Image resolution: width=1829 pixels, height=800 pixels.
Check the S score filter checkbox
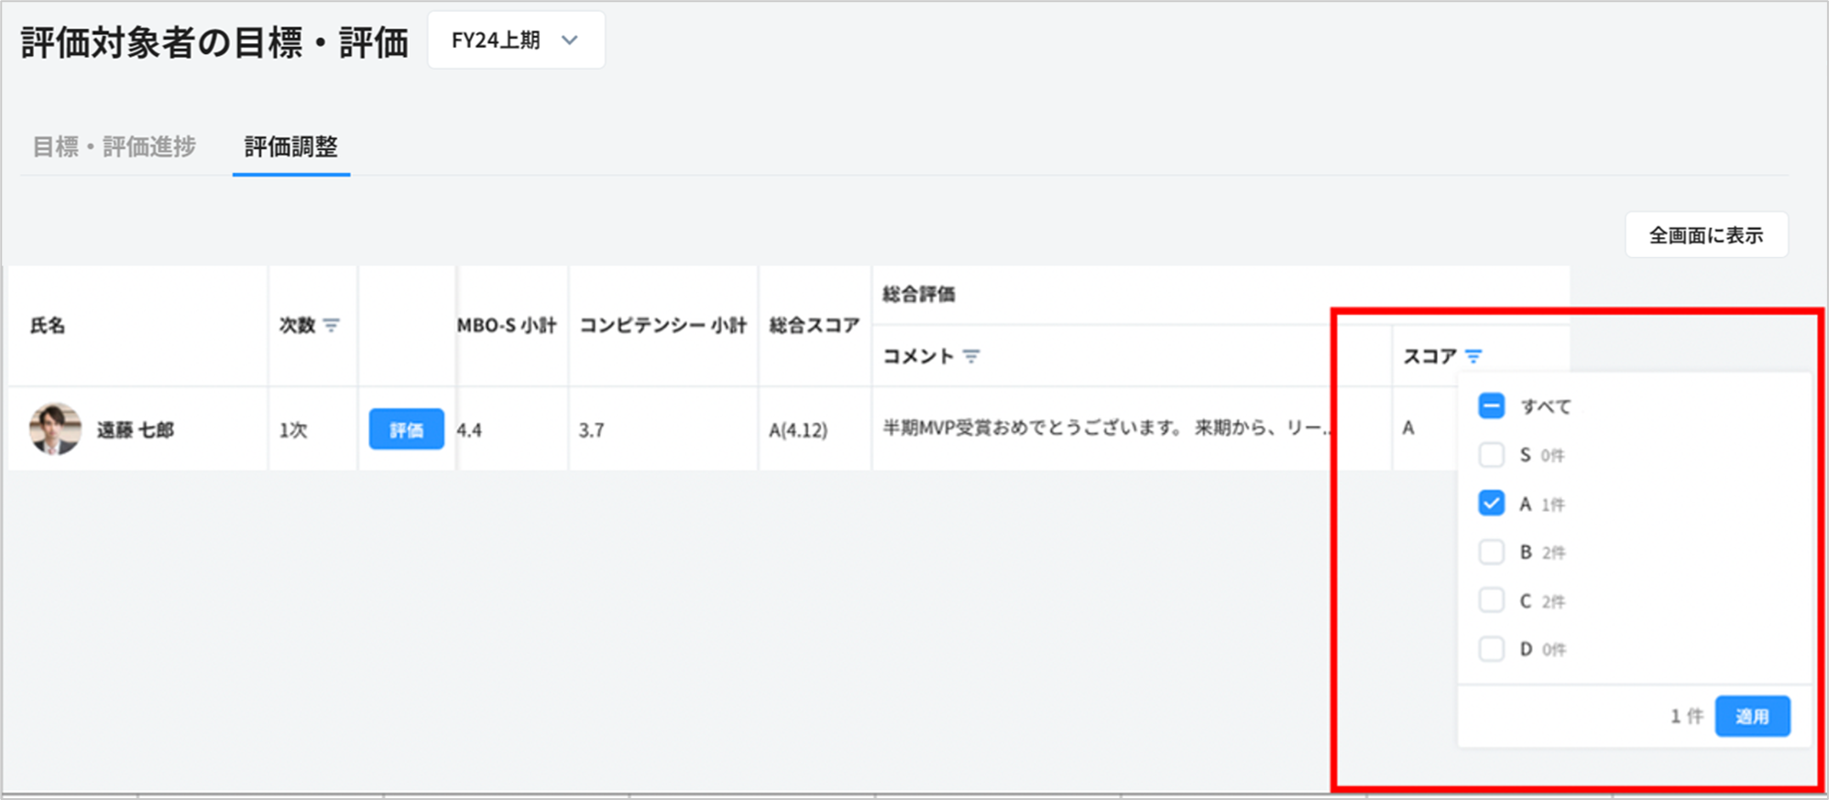pos(1491,455)
